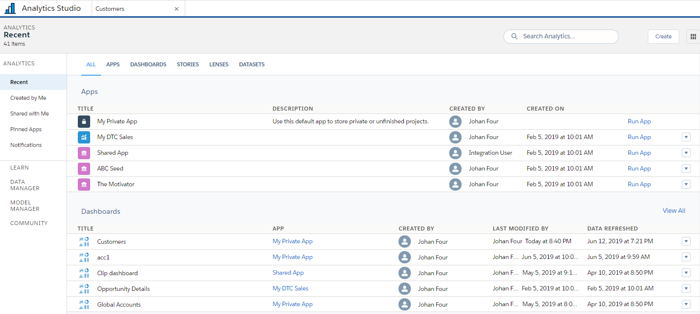Click the My DTC Sales app icon
The width and height of the screenshot is (700, 314).
pos(84,137)
